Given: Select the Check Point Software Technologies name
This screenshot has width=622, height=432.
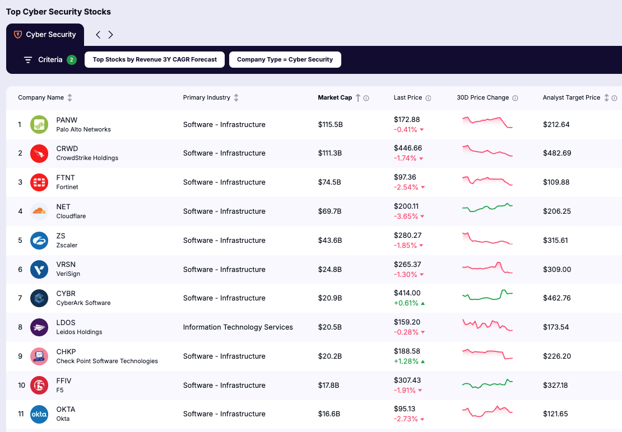Looking at the screenshot, I should (x=107, y=361).
